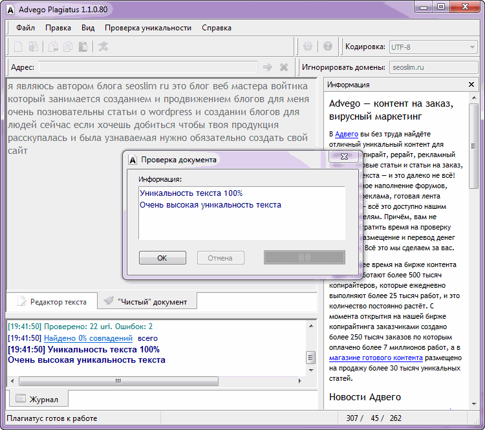Close the Информация side panel
This screenshot has height=430, width=485.
click(471, 85)
